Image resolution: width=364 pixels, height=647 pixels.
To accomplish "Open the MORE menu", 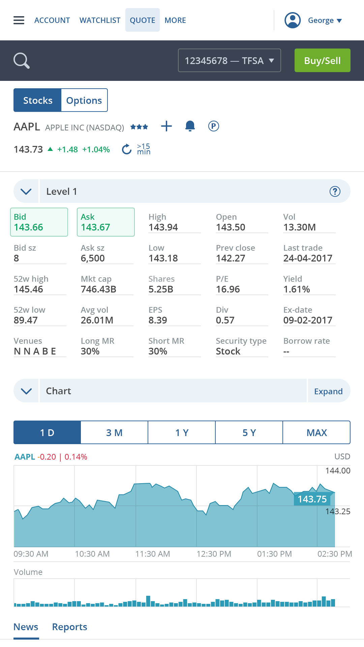I will [x=175, y=20].
